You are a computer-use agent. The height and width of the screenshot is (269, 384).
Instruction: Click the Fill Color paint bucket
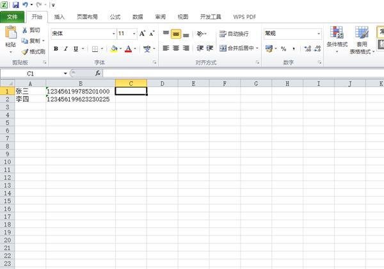114,49
